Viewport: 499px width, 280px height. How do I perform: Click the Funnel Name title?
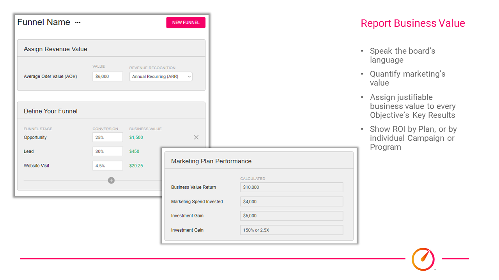(x=44, y=22)
